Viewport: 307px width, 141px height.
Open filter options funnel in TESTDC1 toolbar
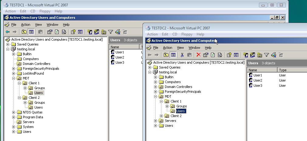pyautogui.click(x=111, y=32)
